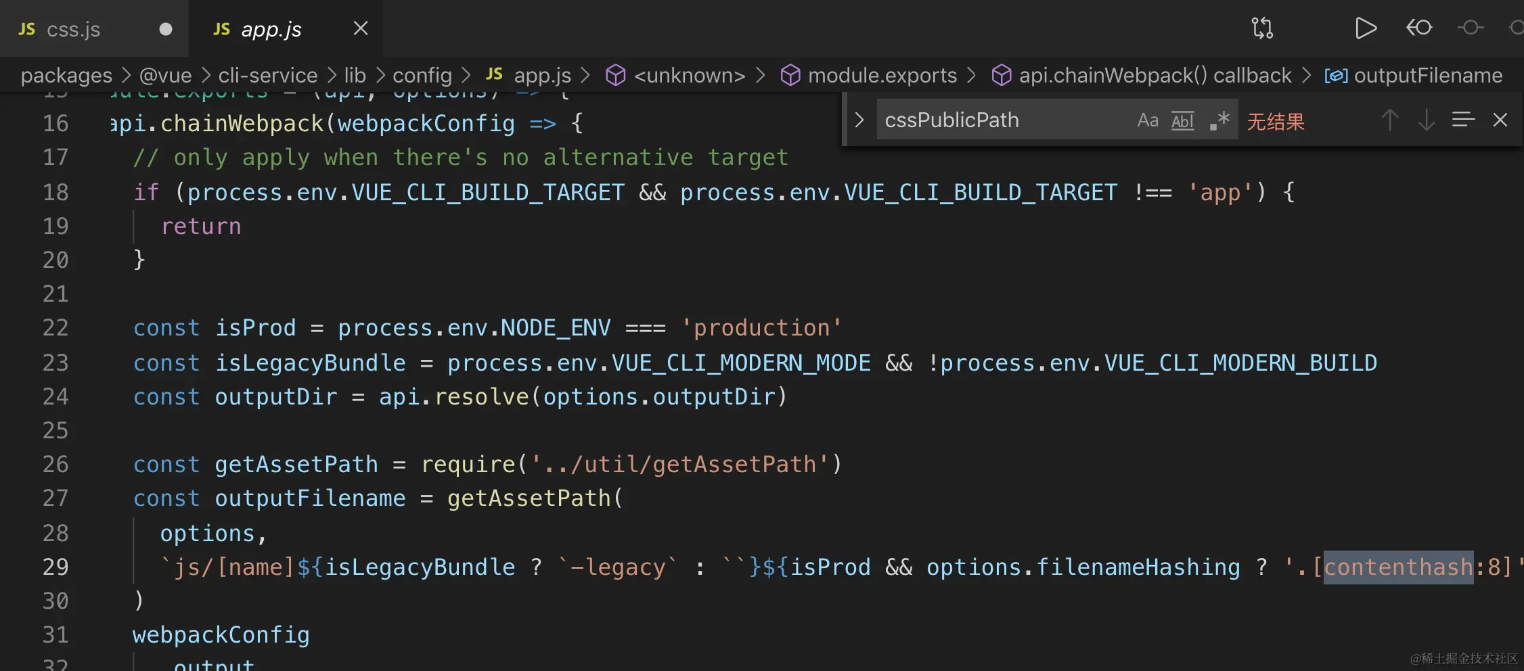The width and height of the screenshot is (1524, 671).
Task: Toggle the Match Case (Aa) option
Action: [1148, 120]
